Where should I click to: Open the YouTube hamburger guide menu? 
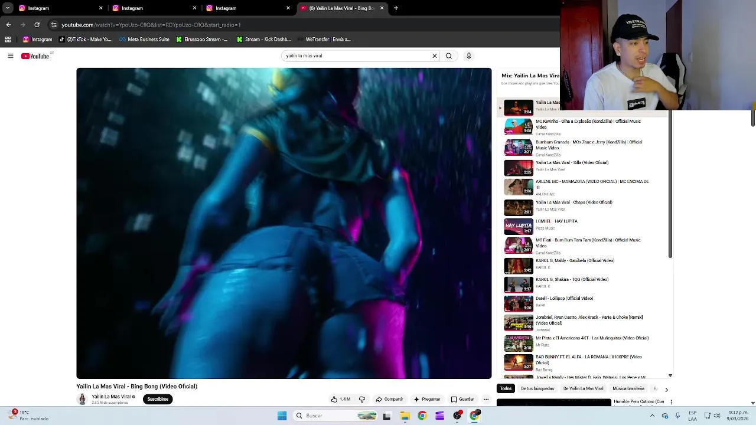[11, 56]
